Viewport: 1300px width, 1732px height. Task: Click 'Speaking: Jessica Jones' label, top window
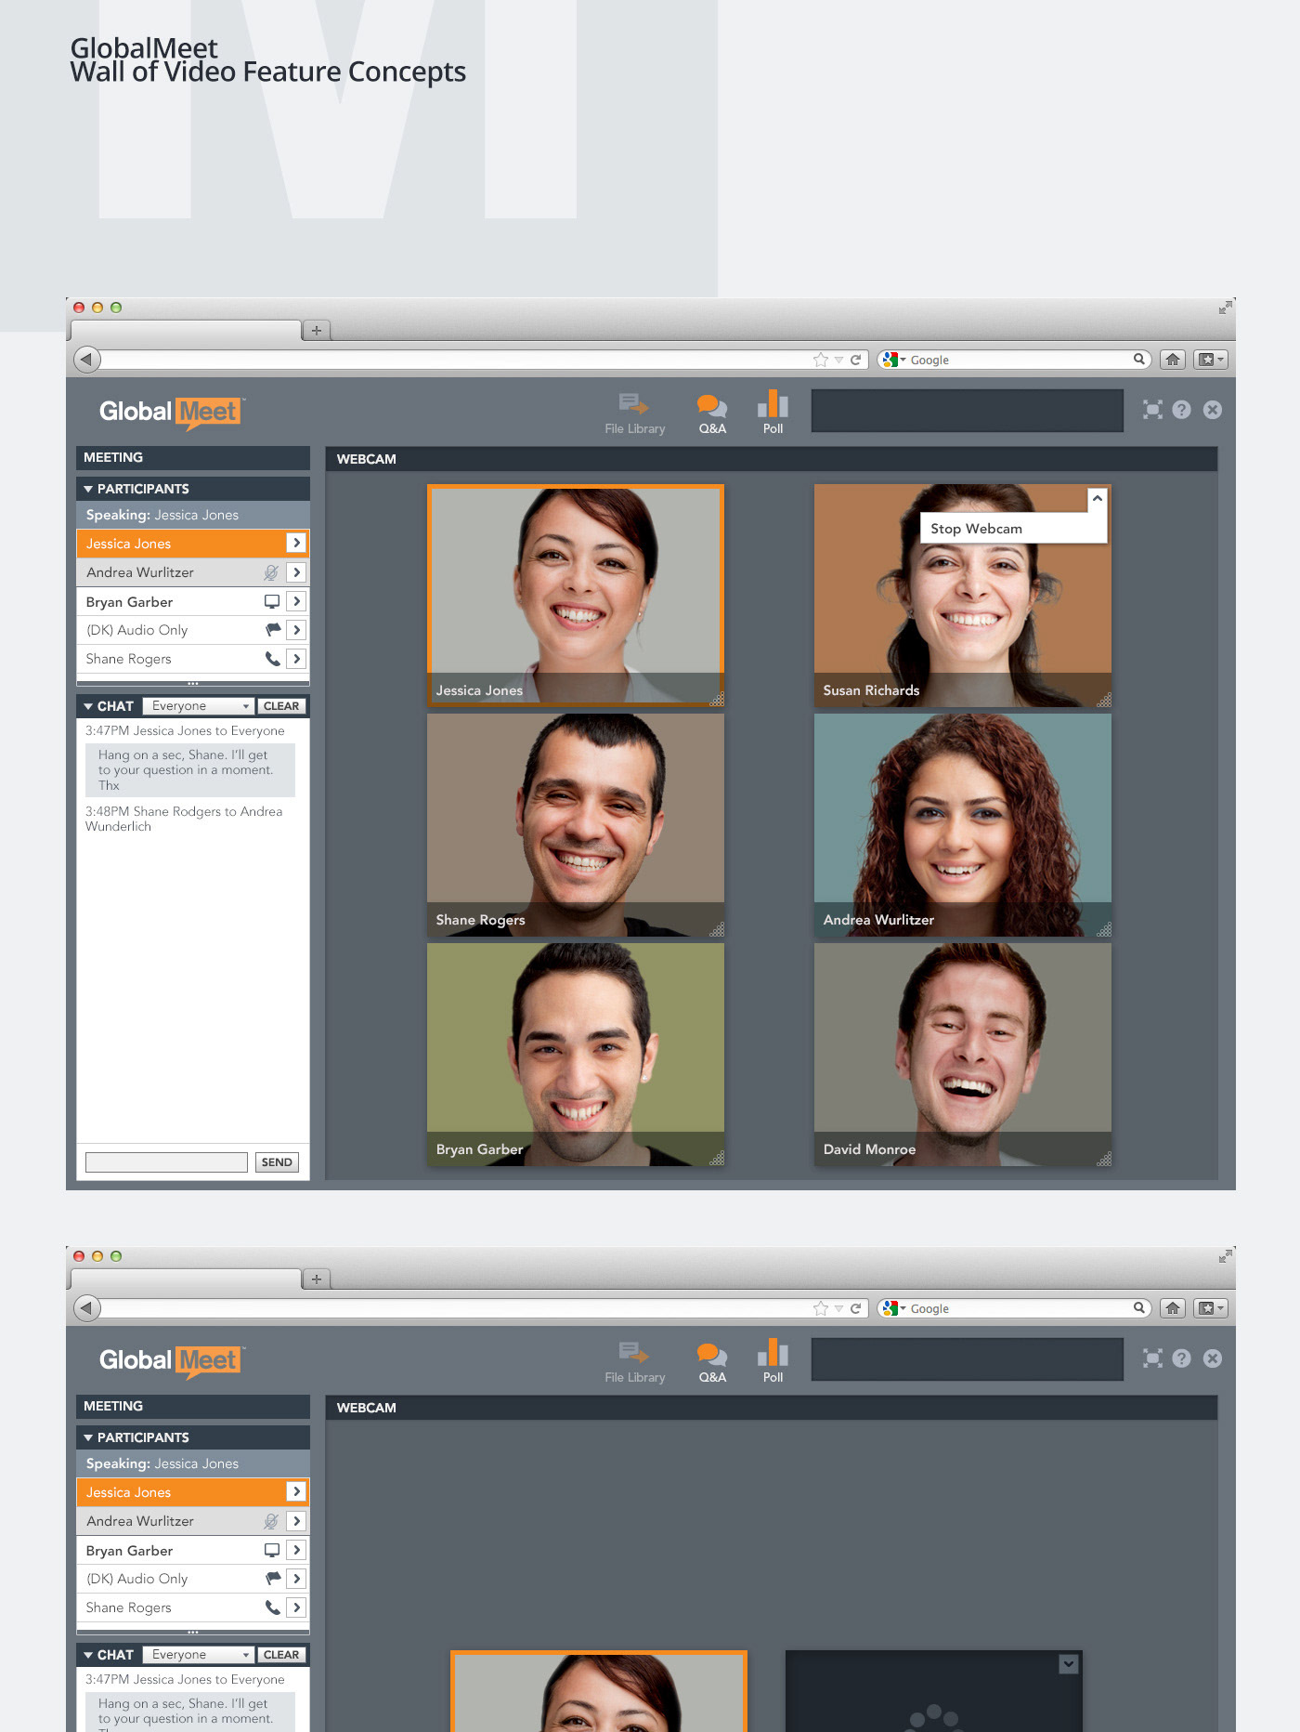tap(162, 515)
